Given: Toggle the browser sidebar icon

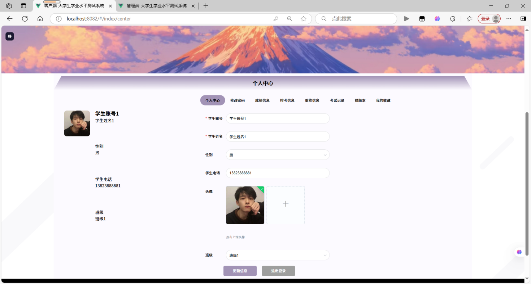Looking at the screenshot, I should (x=523, y=19).
